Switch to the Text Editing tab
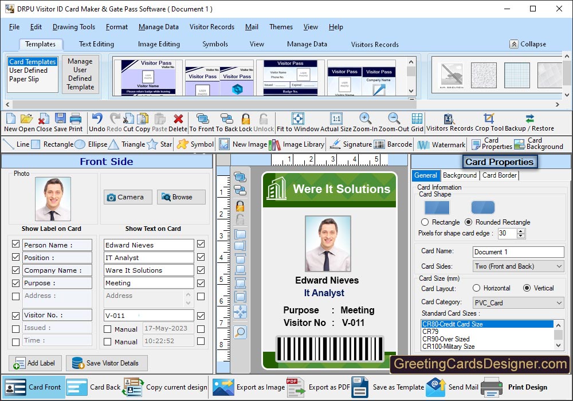 [x=96, y=44]
